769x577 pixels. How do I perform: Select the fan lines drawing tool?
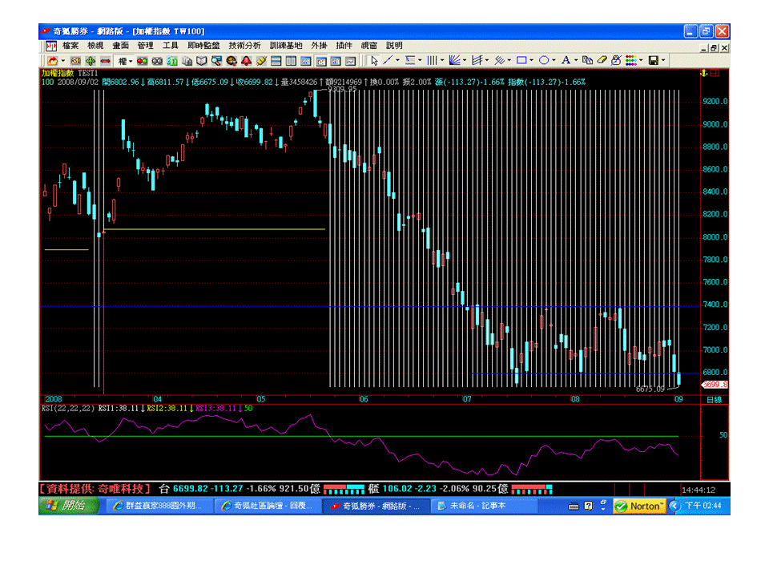pyautogui.click(x=455, y=60)
